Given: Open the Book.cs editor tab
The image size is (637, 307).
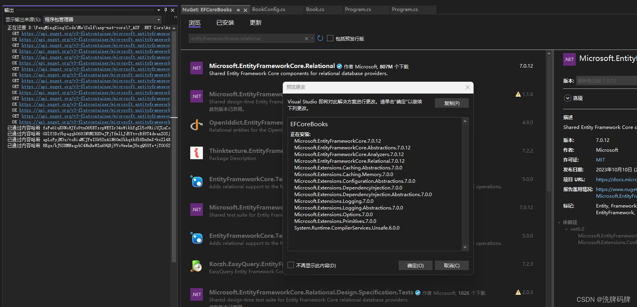Looking at the screenshot, I should coord(315,9).
